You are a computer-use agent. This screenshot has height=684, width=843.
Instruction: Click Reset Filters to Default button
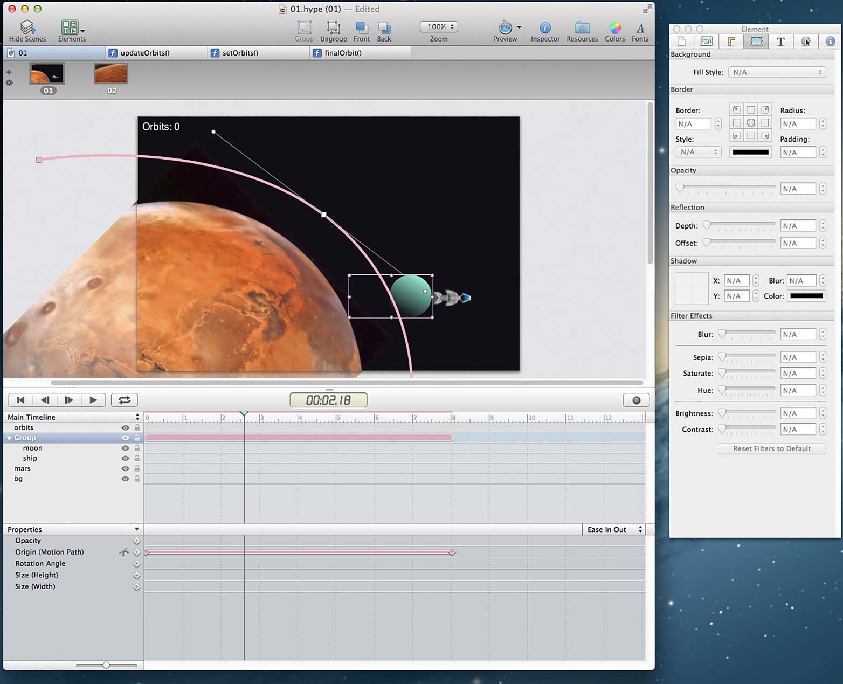pyautogui.click(x=772, y=448)
